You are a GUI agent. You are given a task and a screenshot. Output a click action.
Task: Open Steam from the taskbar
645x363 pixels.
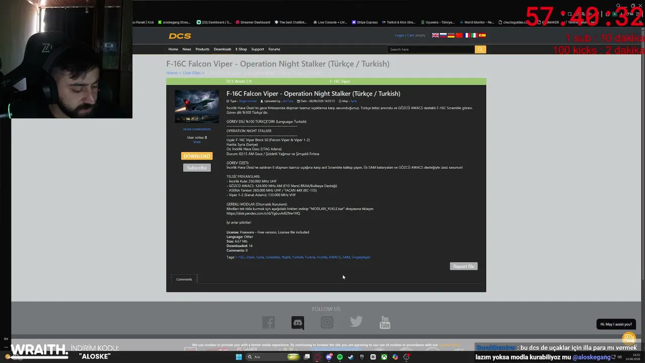351,357
